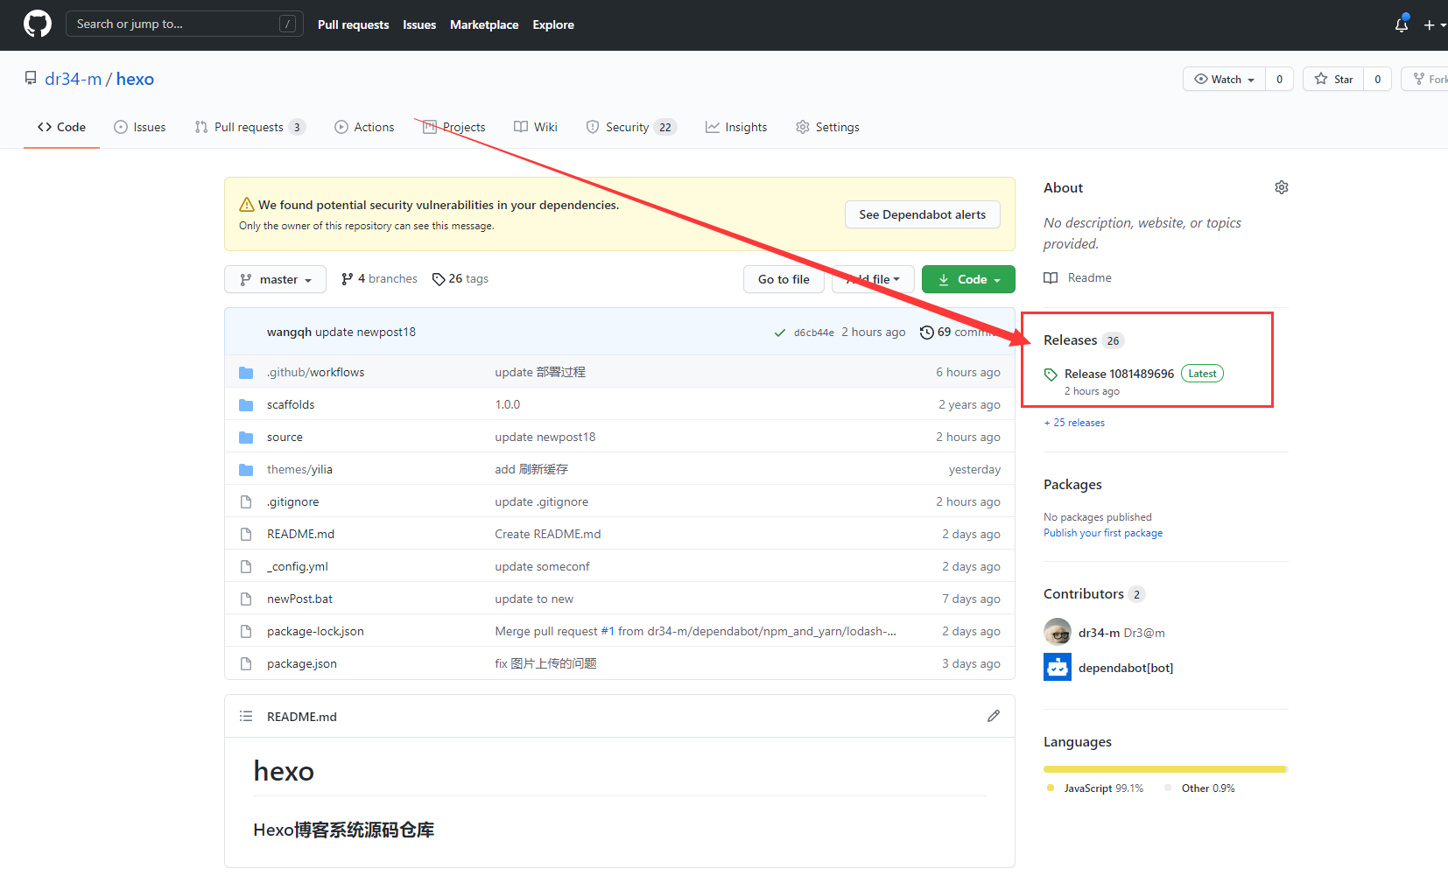Screen dimensions: 1448x883
Task: Open the Add file dropdown
Action: coord(873,279)
